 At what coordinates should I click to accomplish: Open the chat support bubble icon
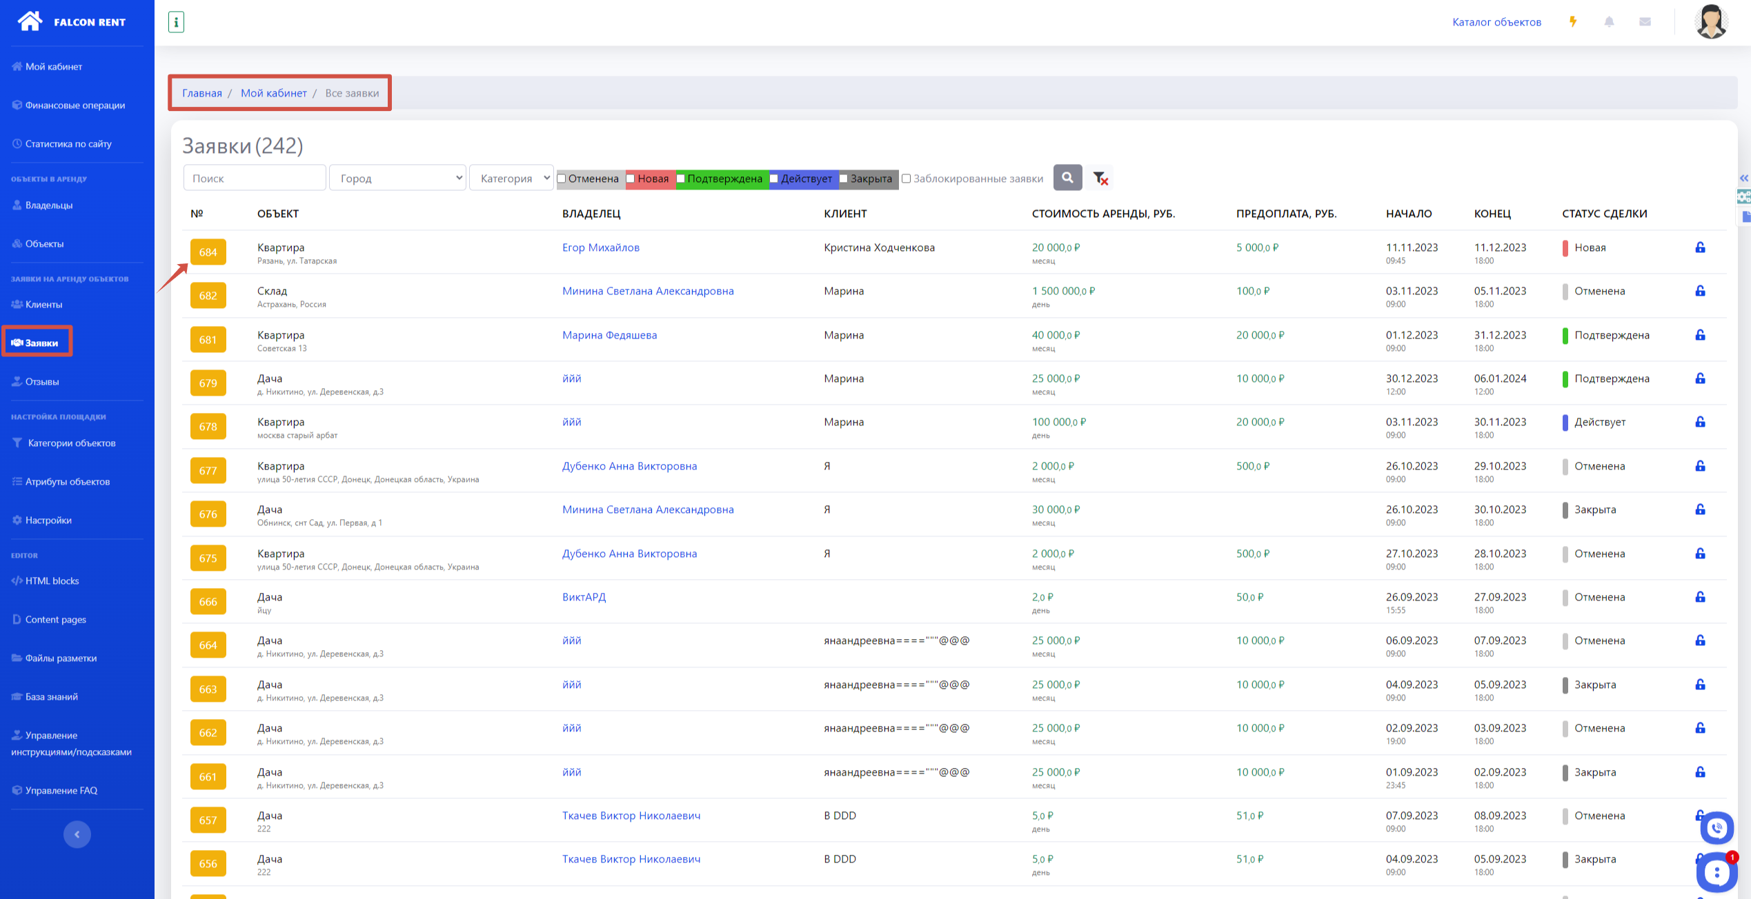click(1716, 873)
